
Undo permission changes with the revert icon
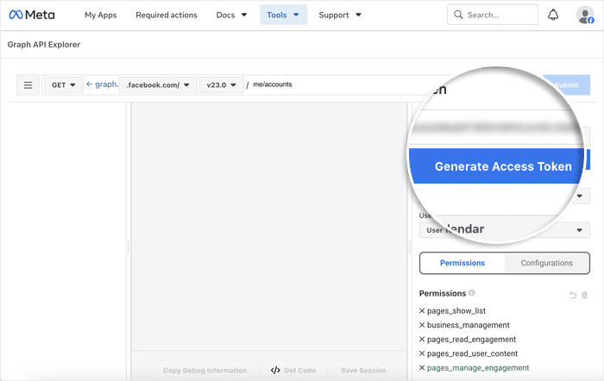573,295
